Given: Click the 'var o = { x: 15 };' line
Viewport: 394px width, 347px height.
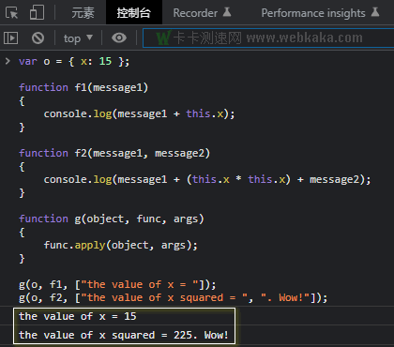Looking at the screenshot, I should 74,61.
